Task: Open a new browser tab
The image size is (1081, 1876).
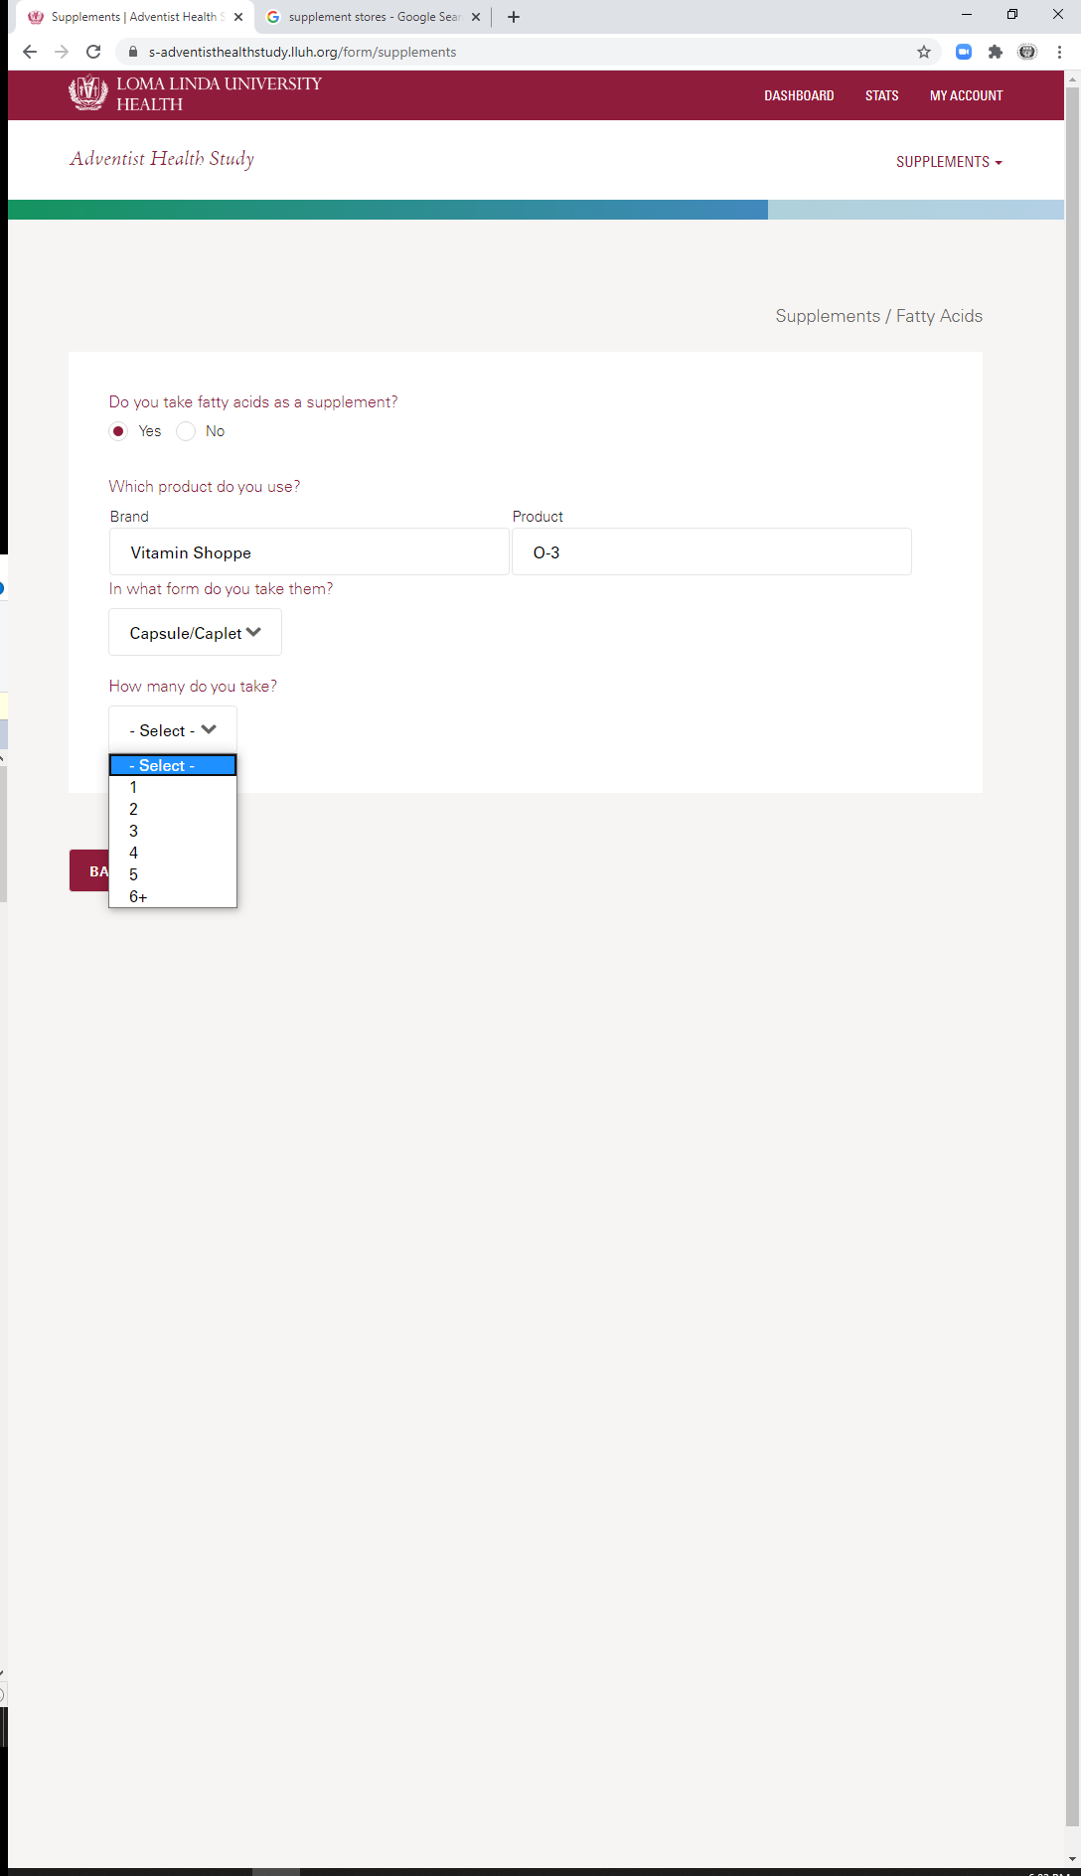Action: click(x=514, y=17)
